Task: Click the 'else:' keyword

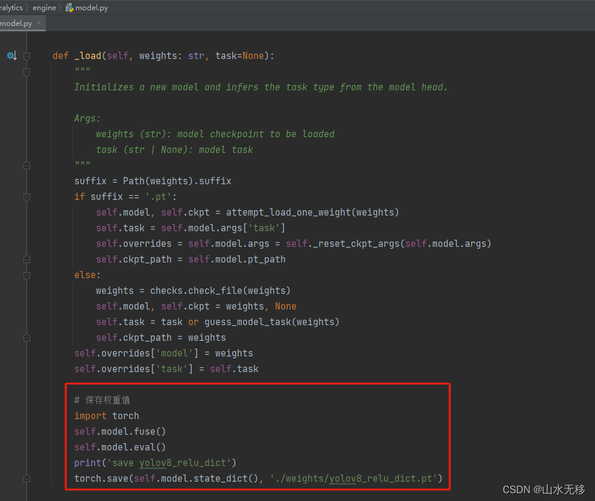Action: (87, 275)
